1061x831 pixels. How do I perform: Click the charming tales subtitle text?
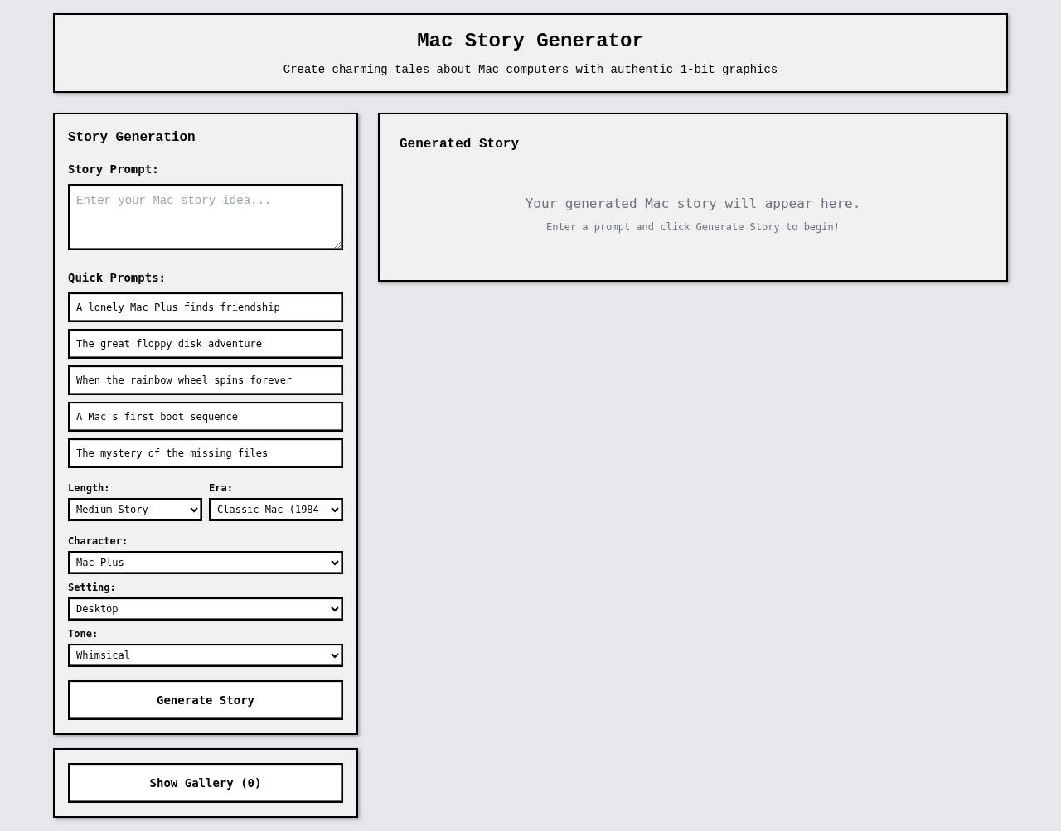point(530,70)
